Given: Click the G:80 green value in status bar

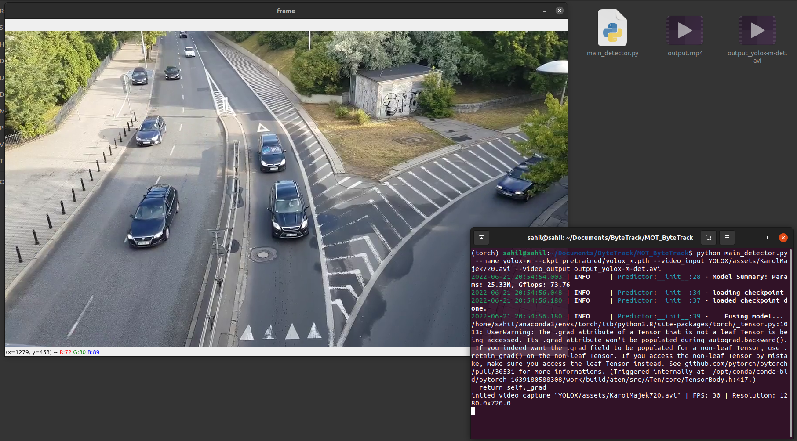Looking at the screenshot, I should tap(80, 352).
